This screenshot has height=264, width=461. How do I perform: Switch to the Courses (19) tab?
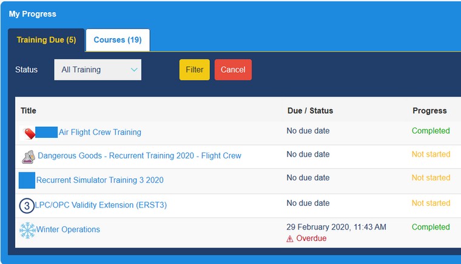117,40
